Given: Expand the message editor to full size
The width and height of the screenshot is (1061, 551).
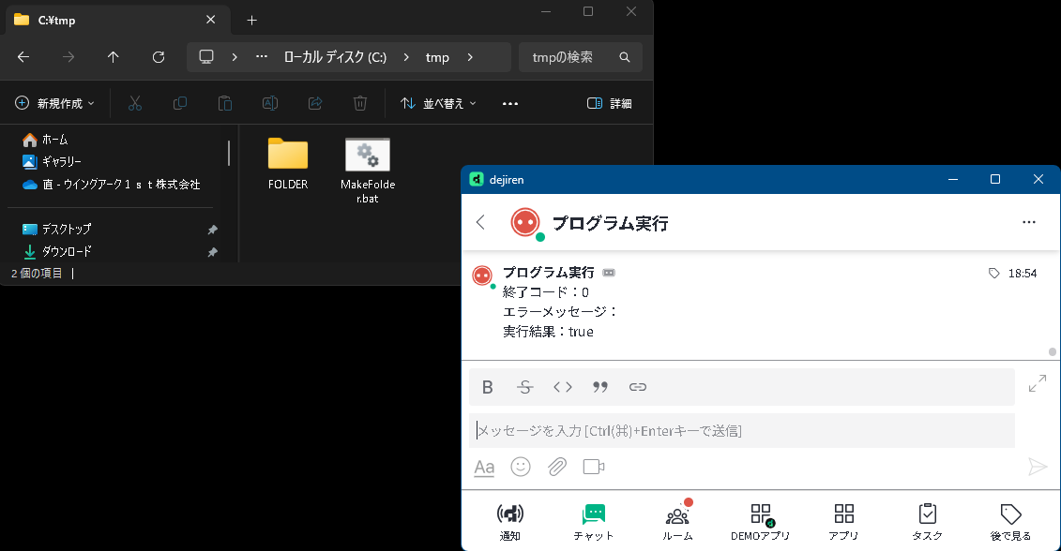Looking at the screenshot, I should click(1037, 383).
